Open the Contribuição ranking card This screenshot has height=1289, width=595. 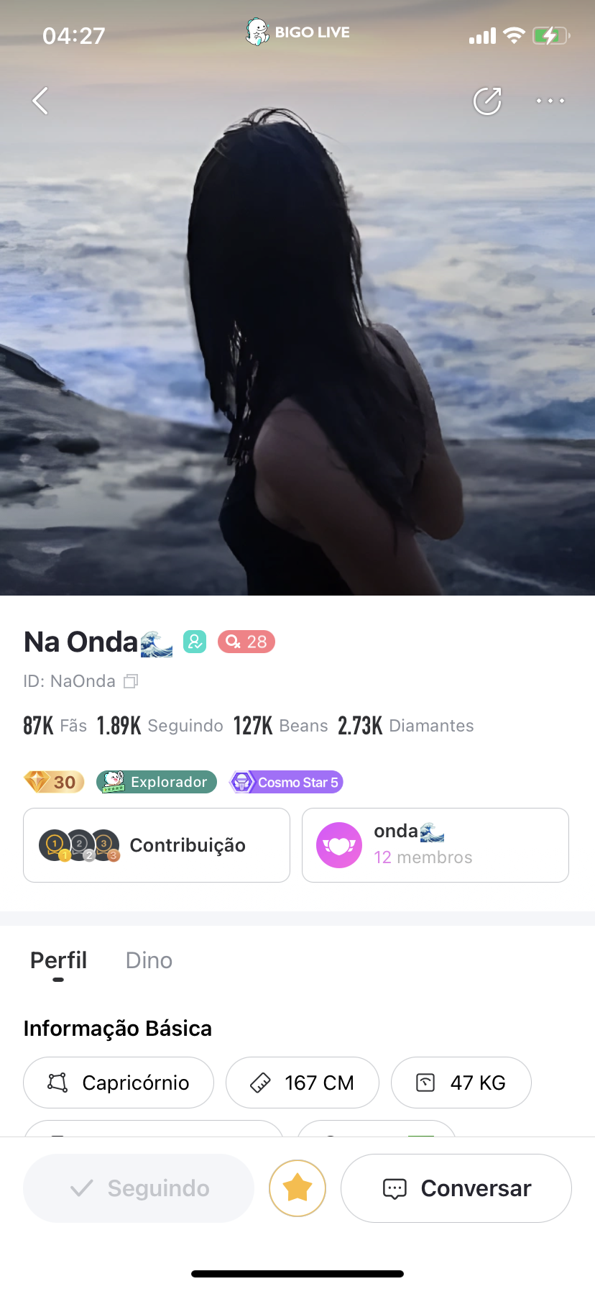(157, 845)
